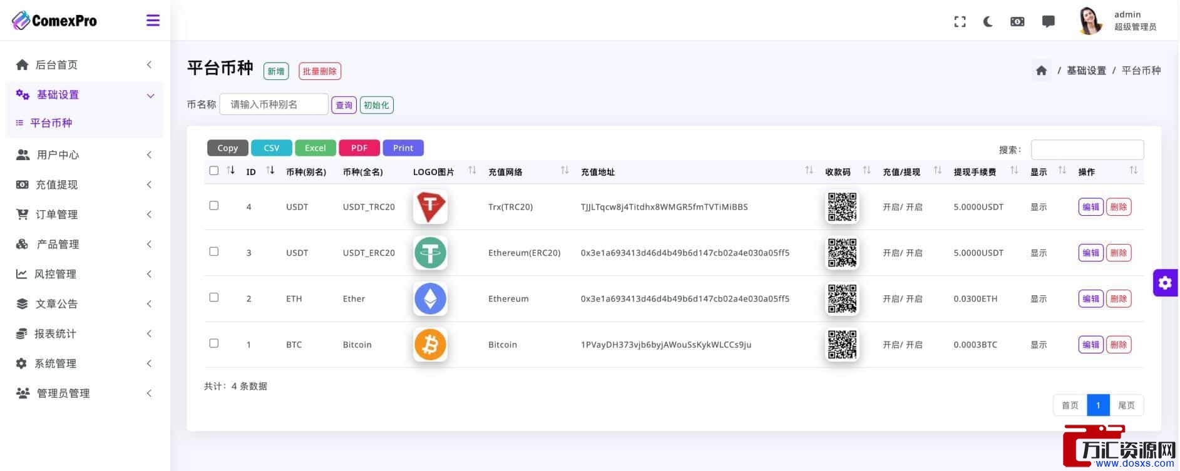Sort by 操作 column arrows
1180x471 pixels.
point(1133,171)
